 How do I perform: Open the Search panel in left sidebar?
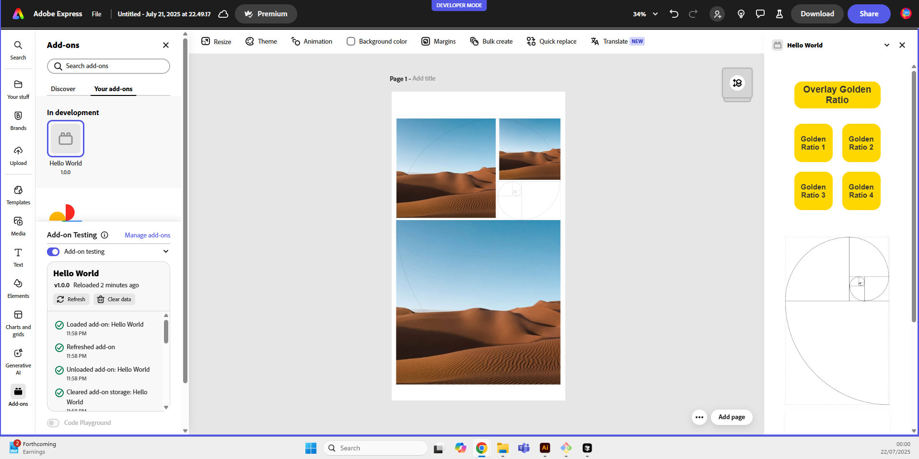click(18, 50)
